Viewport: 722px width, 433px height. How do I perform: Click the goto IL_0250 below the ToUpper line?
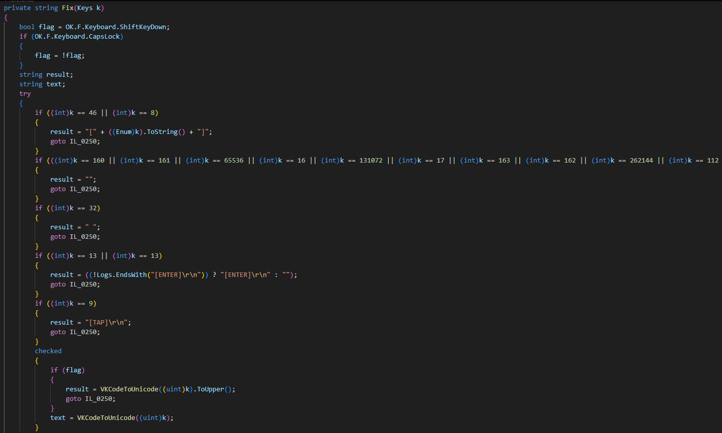click(x=91, y=399)
